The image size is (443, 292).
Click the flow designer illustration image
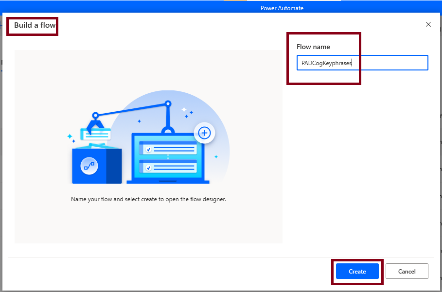tap(149, 137)
